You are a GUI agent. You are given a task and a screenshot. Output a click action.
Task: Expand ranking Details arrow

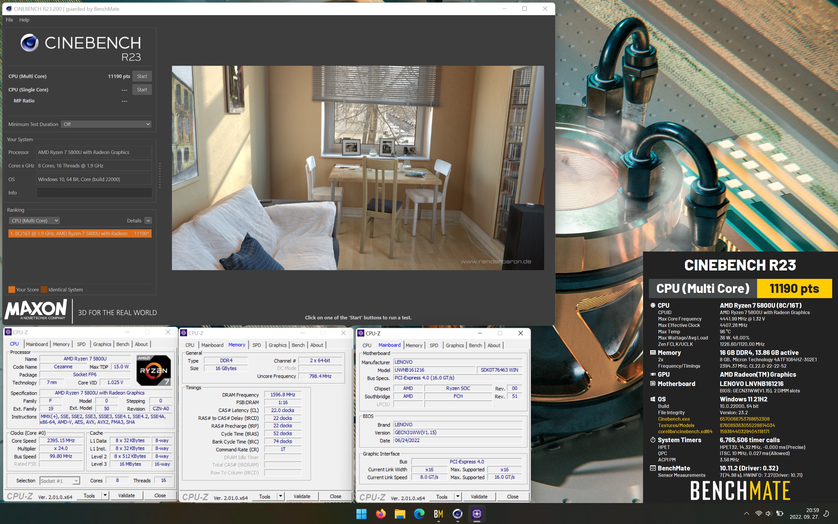point(148,220)
